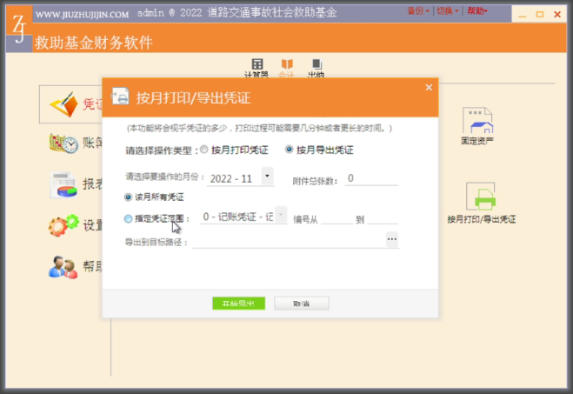Click the 计算器 calculator icon

click(257, 64)
